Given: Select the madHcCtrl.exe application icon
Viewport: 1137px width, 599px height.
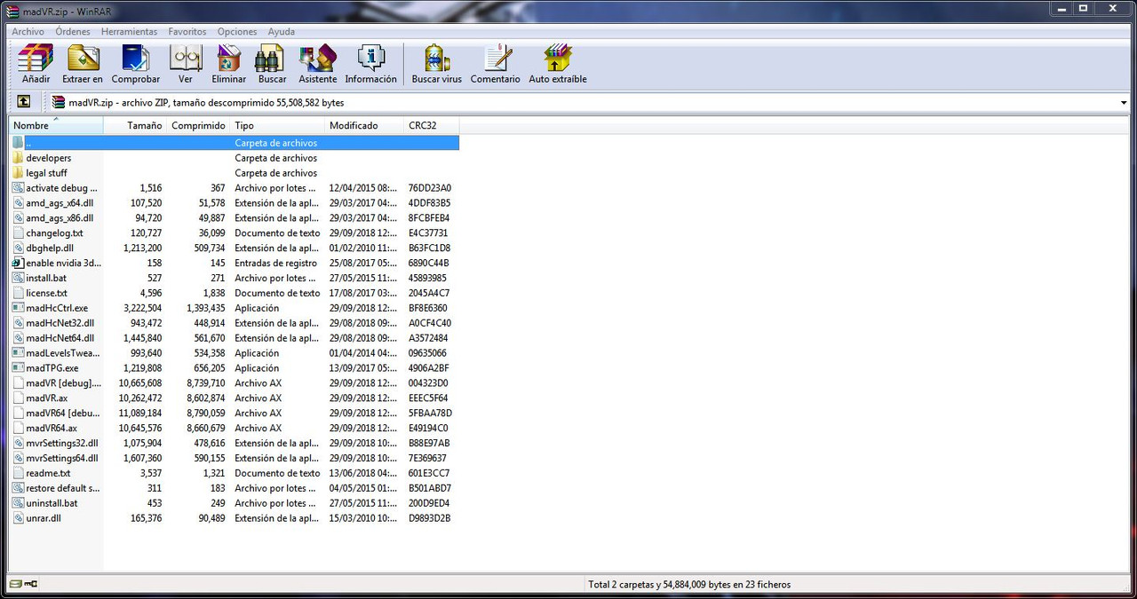Looking at the screenshot, I should (18, 308).
